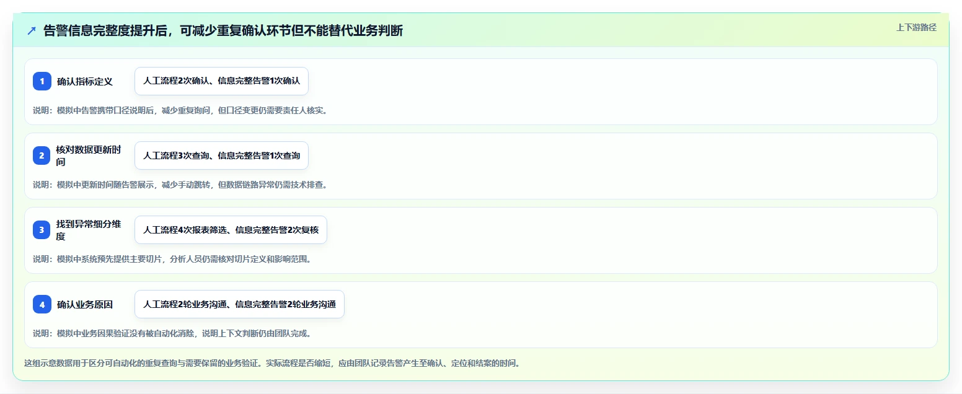Click the arrow icon beside the title

coord(32,31)
